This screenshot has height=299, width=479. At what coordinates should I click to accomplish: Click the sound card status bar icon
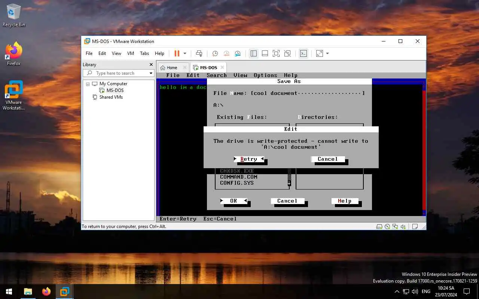coord(403,226)
